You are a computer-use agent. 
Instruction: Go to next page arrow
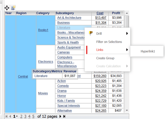60,116
